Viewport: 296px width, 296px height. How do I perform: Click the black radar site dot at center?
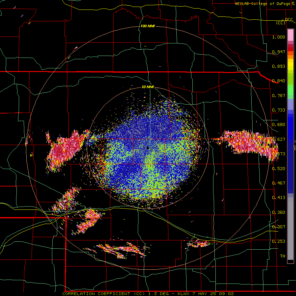(148, 148)
